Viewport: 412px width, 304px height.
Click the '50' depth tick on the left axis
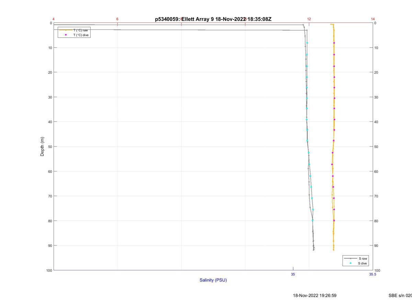click(50, 147)
